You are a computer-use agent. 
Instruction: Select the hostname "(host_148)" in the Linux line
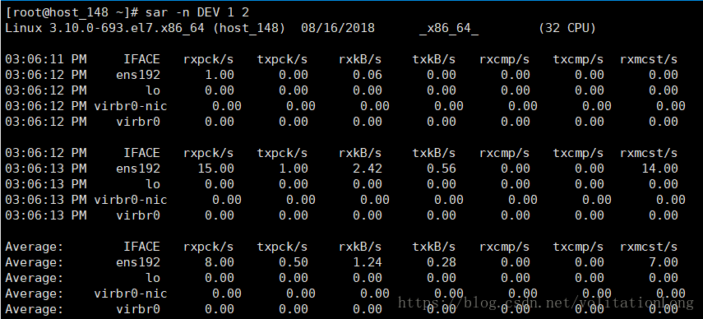(x=249, y=29)
